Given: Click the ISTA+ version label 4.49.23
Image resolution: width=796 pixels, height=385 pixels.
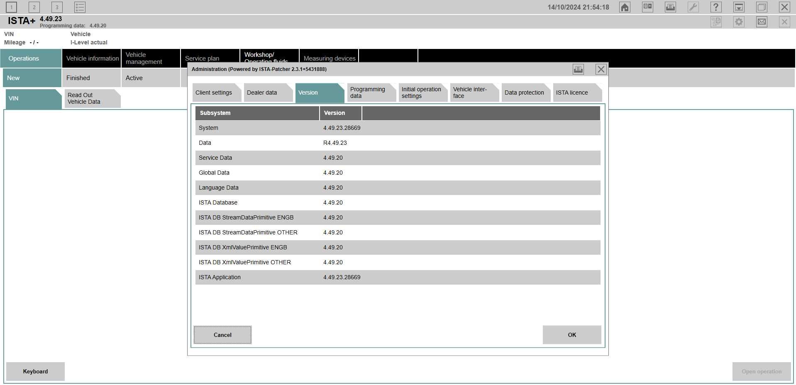Looking at the screenshot, I should [51, 19].
